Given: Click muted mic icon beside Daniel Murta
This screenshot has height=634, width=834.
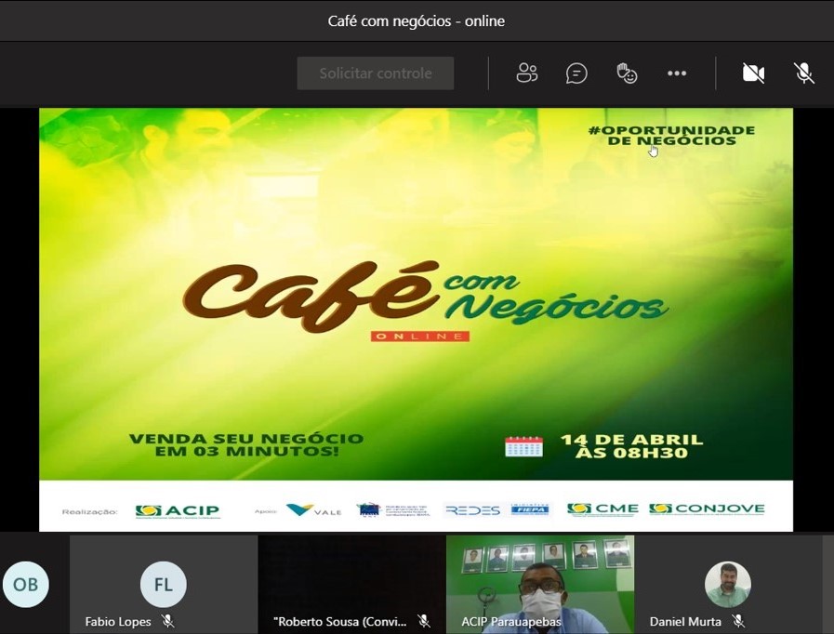Looking at the screenshot, I should click(738, 621).
